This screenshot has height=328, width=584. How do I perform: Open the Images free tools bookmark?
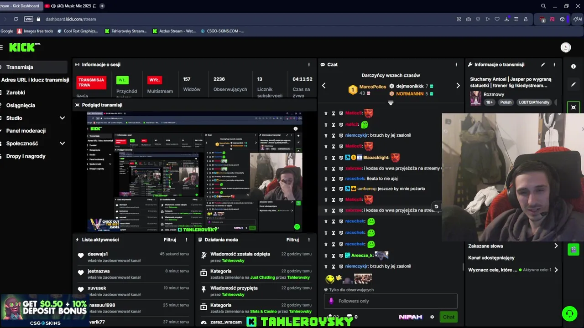click(x=35, y=31)
